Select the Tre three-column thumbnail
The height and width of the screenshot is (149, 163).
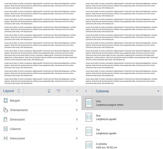tap(89, 131)
